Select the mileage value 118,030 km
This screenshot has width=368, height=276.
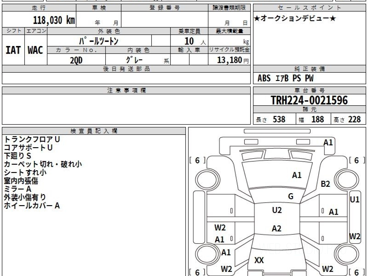[54, 21]
